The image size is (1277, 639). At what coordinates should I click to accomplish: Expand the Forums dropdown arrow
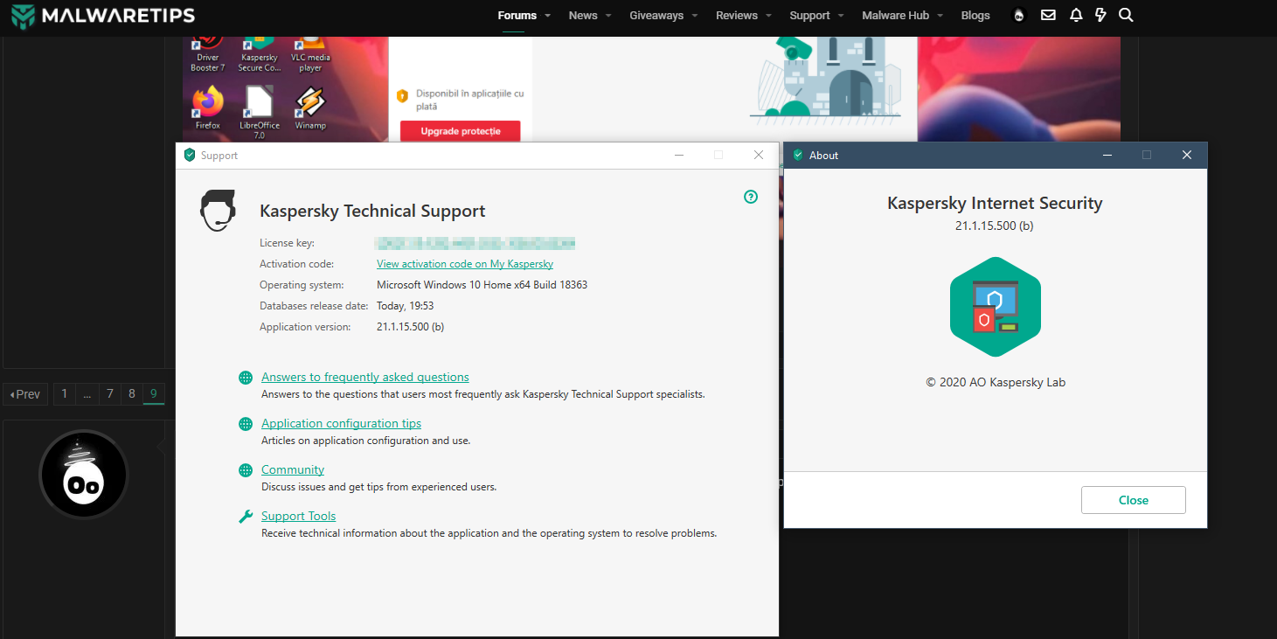[547, 16]
